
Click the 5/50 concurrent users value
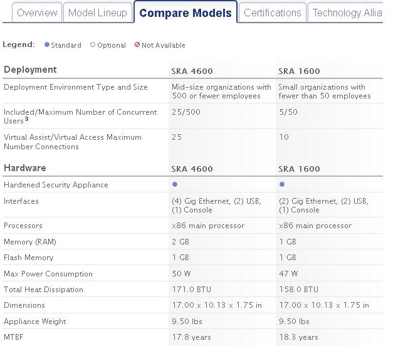(288, 112)
